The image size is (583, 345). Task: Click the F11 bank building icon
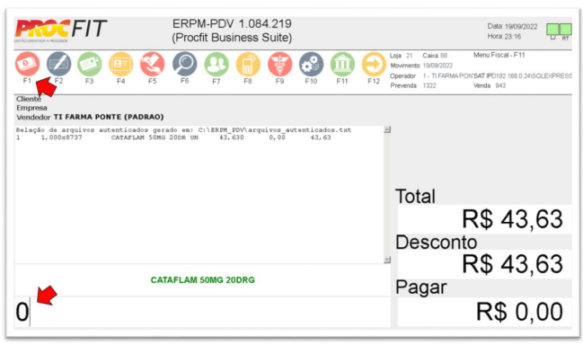click(x=342, y=64)
